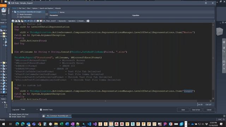
Task: Click the taskbar clock showing 12:50 PM
Action: coord(213,124)
